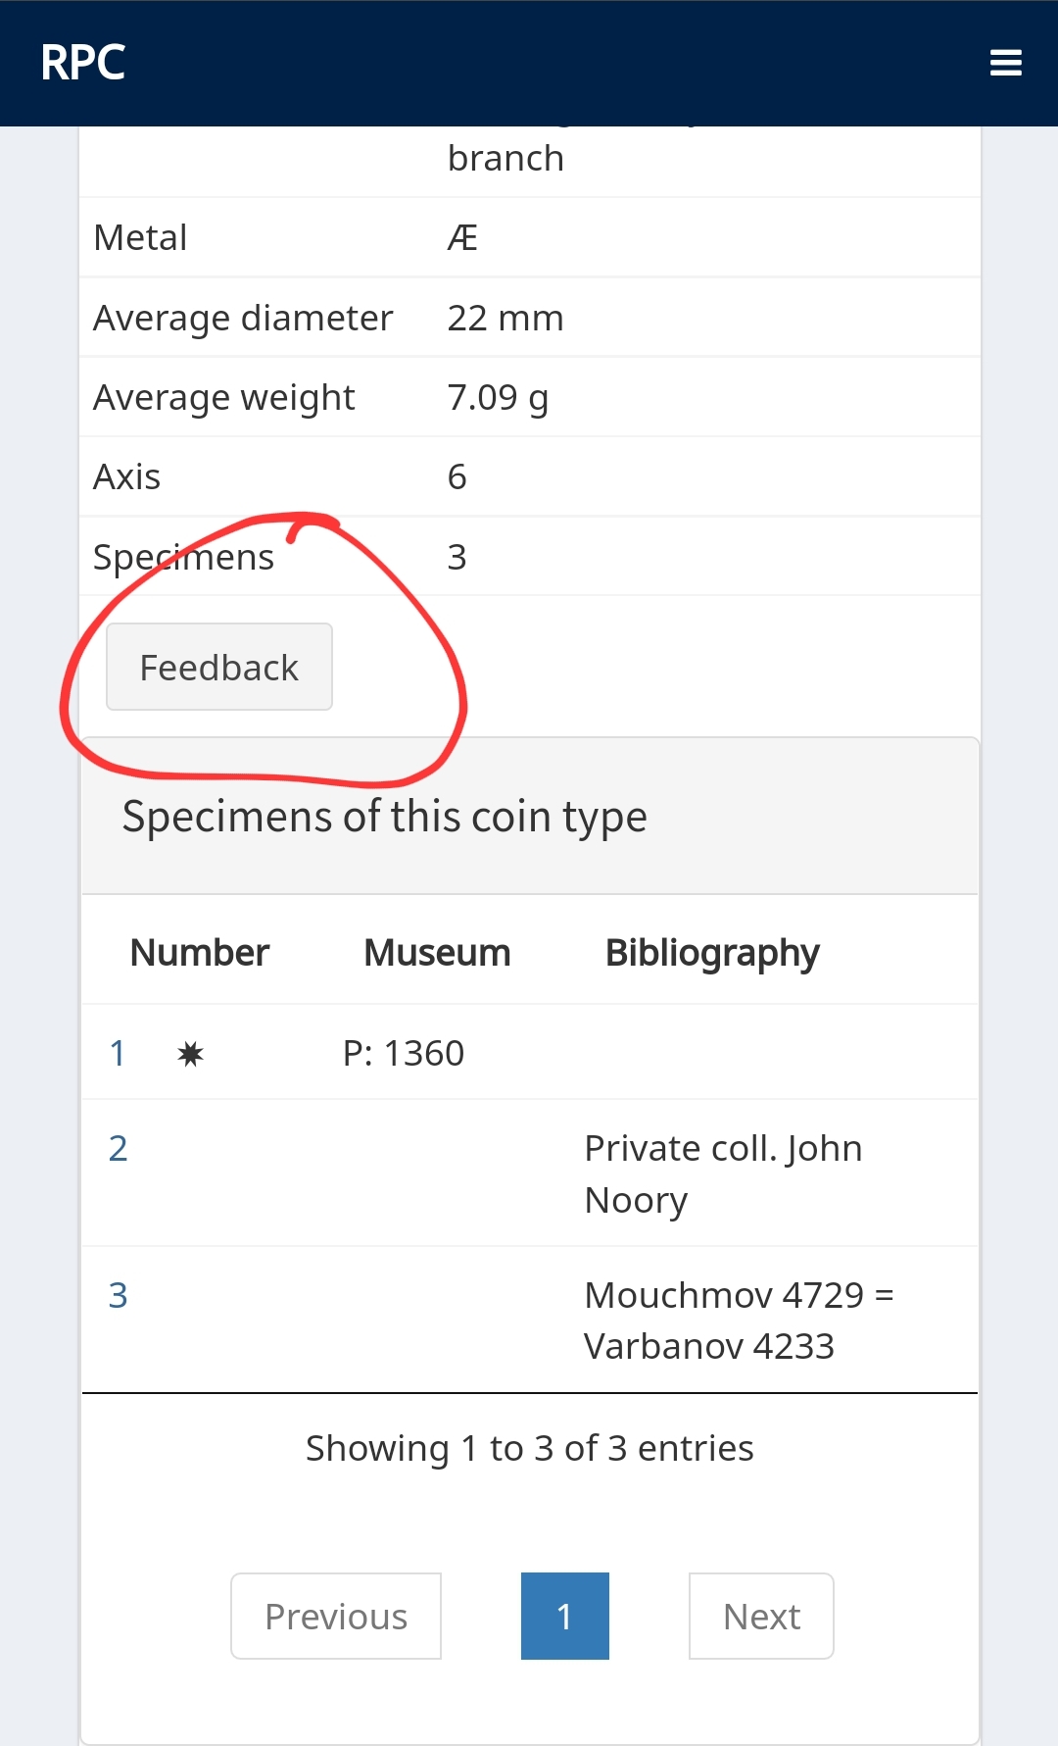Viewport: 1058px width, 1746px height.
Task: Click the 'Showing 1 to 3 of 3 entries' text
Action: (x=529, y=1448)
